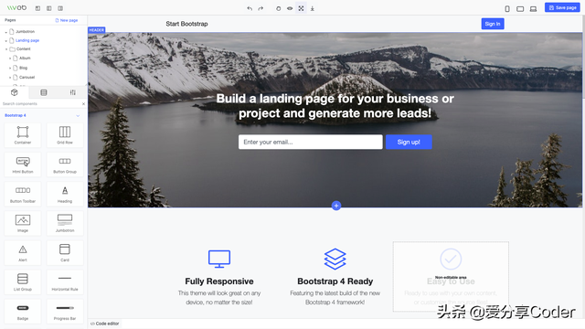The width and height of the screenshot is (585, 329).
Task: Click the Bootstrap 4 Ready heading
Action: (335, 281)
